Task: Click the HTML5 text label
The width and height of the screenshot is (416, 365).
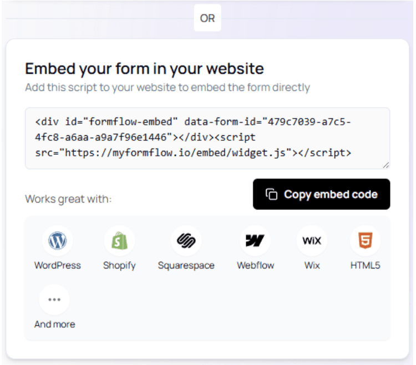Action: 366,265
